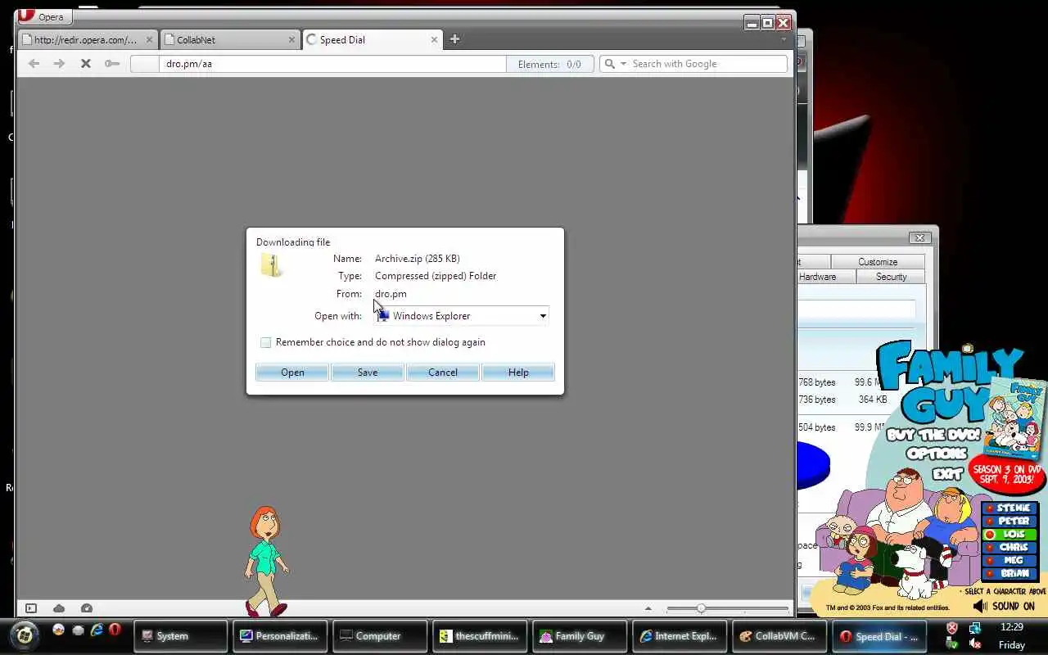Switch to System taskbar button

tap(182, 636)
